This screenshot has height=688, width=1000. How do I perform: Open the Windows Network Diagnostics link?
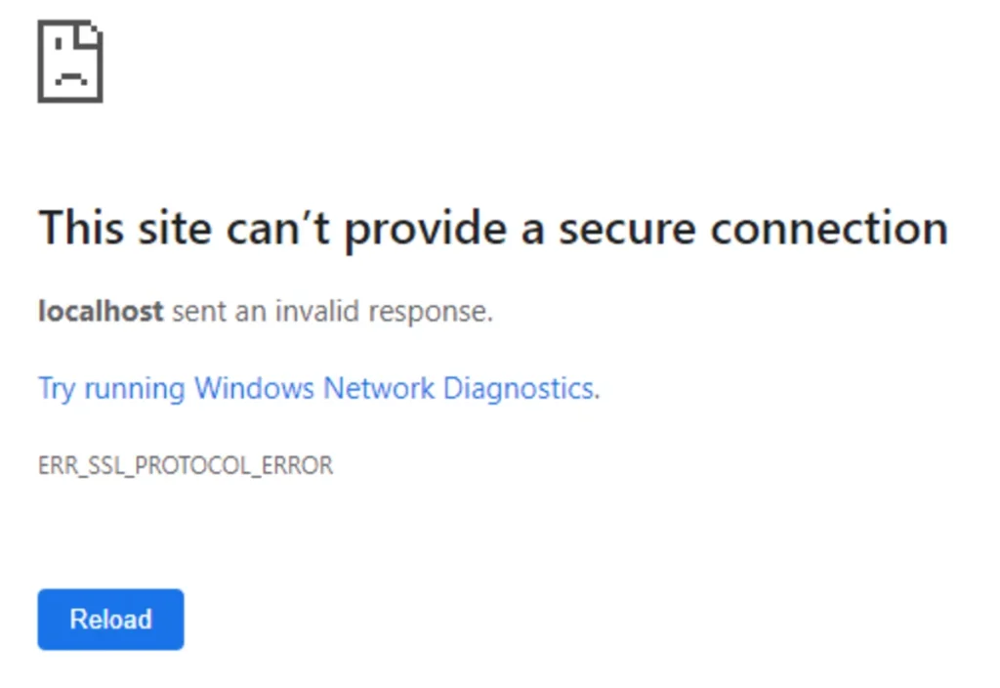(x=319, y=388)
